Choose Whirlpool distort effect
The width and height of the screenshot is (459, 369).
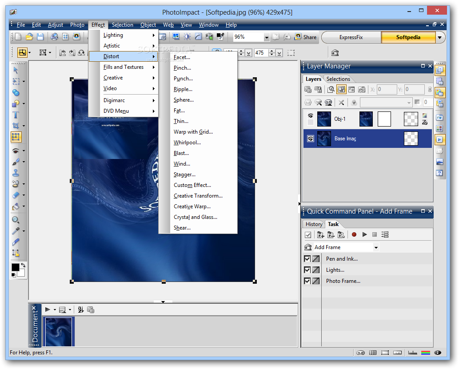tap(187, 143)
